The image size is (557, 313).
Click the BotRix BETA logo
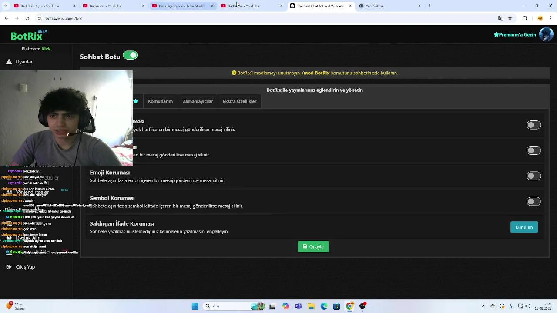click(x=29, y=35)
